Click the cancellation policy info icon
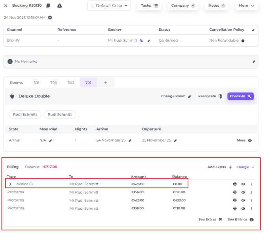The image size is (264, 244). click(x=243, y=41)
